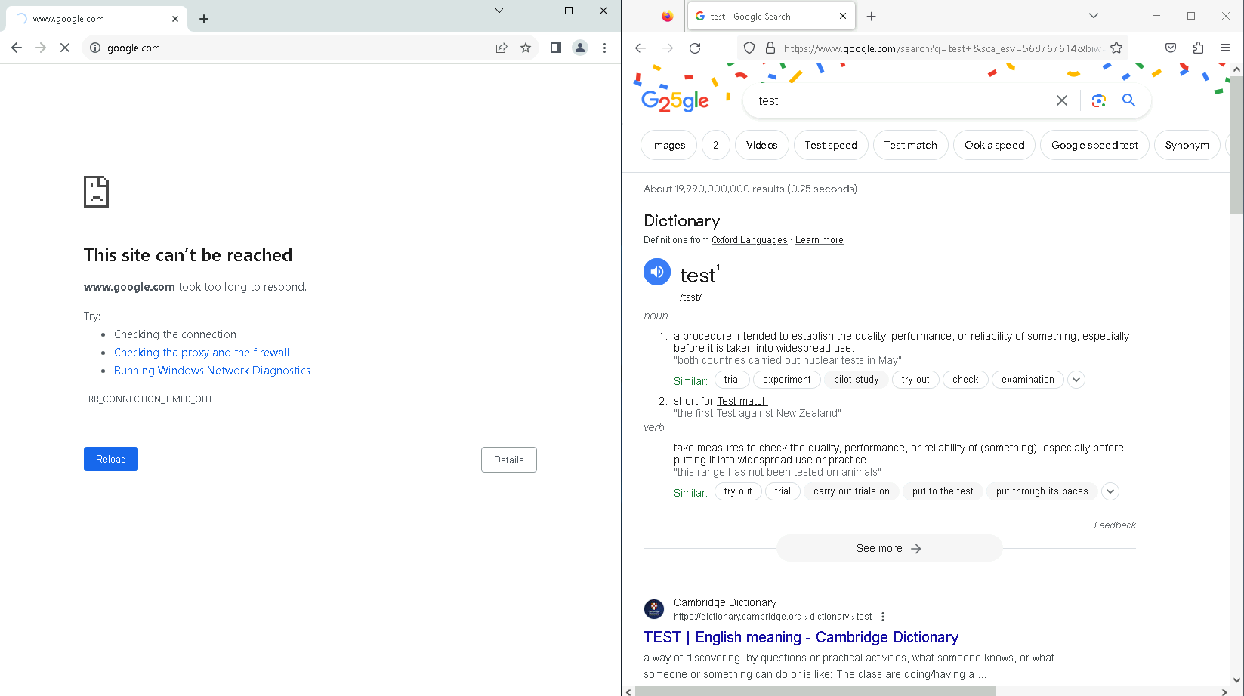
Task: Expand more similar words for verb
Action: pyautogui.click(x=1110, y=491)
